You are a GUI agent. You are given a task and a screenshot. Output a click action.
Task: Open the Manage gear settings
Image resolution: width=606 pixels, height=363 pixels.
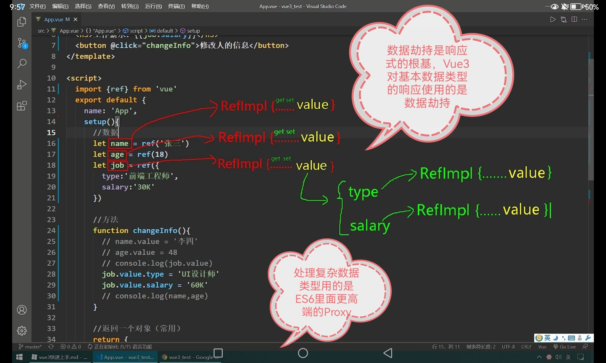pyautogui.click(x=22, y=331)
